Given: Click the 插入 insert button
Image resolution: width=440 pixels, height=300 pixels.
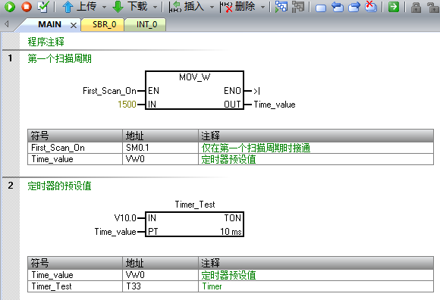Looking at the screenshot, I should (x=187, y=7).
